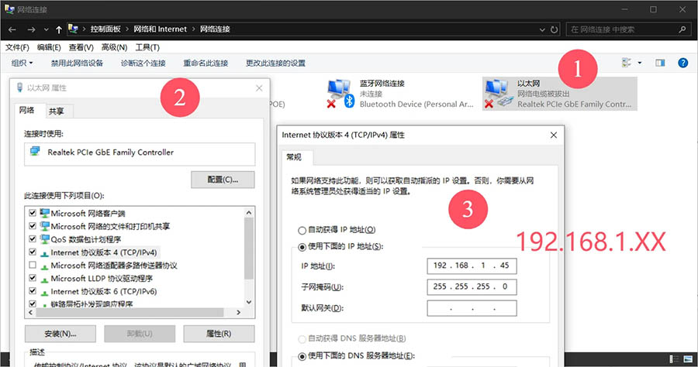Switch to the 共享 tab

click(57, 111)
